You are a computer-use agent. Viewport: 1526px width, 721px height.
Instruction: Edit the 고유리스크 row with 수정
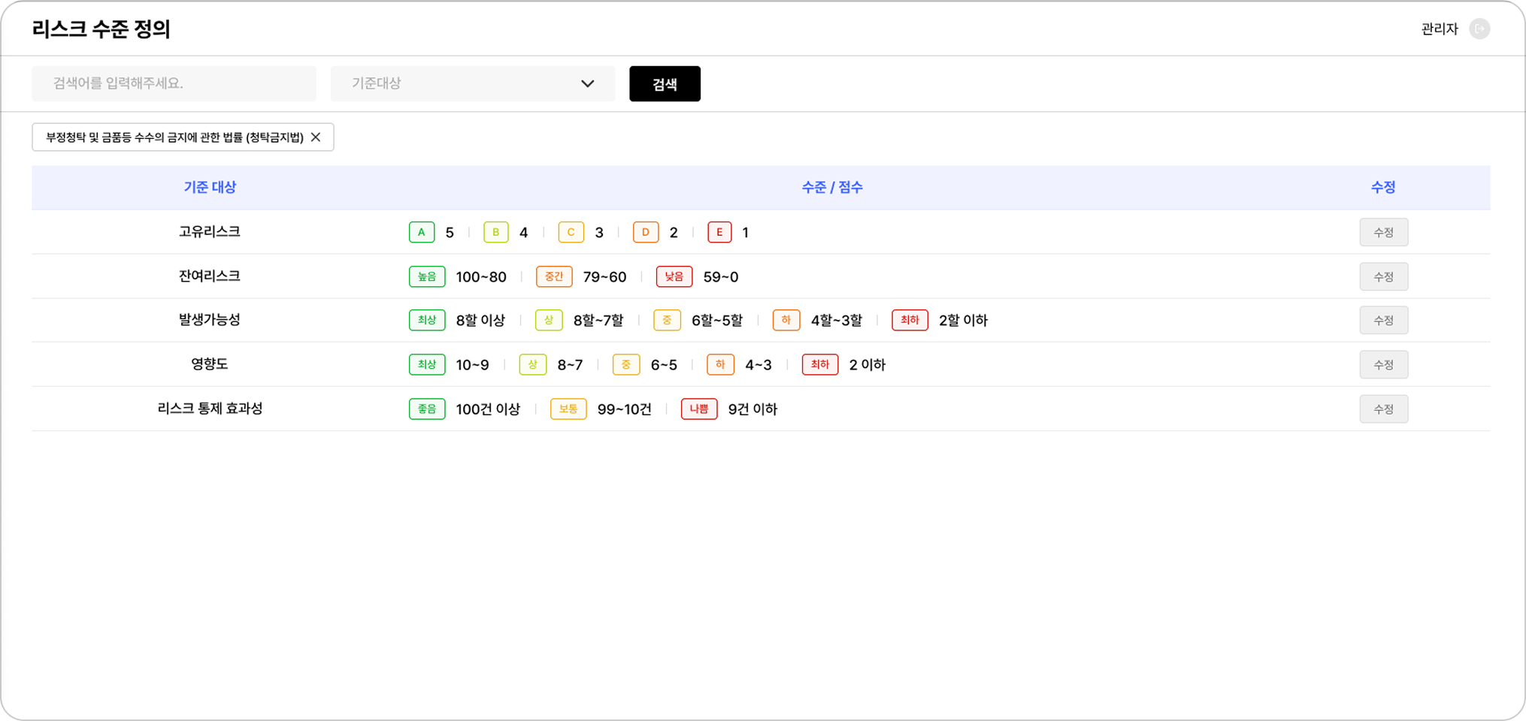[x=1382, y=232]
